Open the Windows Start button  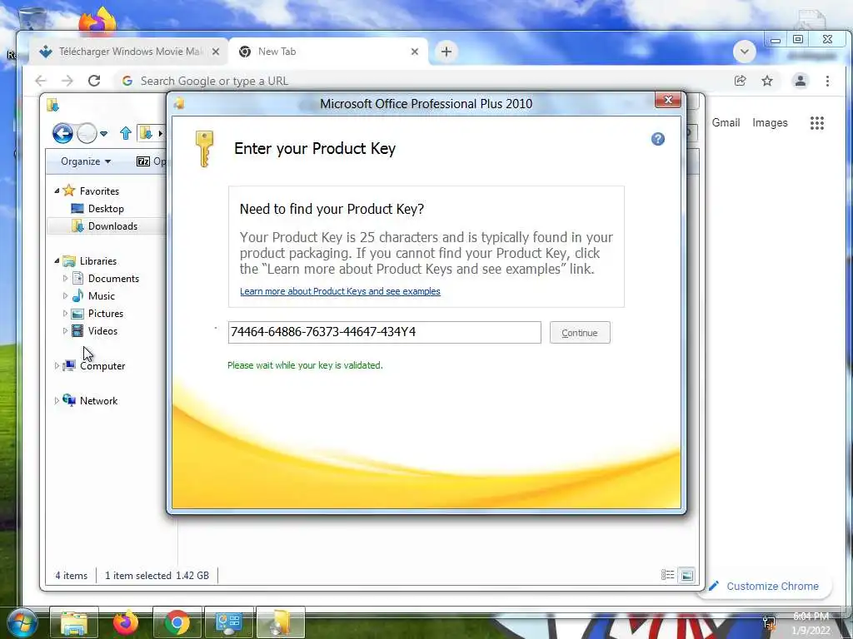pyautogui.click(x=21, y=623)
